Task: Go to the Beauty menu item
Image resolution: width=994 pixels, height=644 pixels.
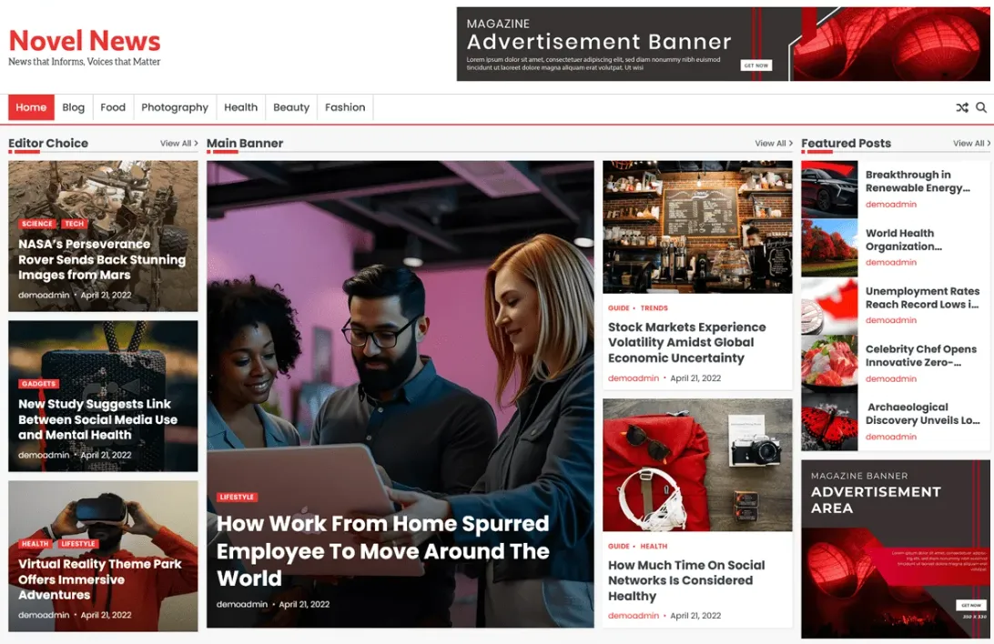Action: (x=291, y=107)
